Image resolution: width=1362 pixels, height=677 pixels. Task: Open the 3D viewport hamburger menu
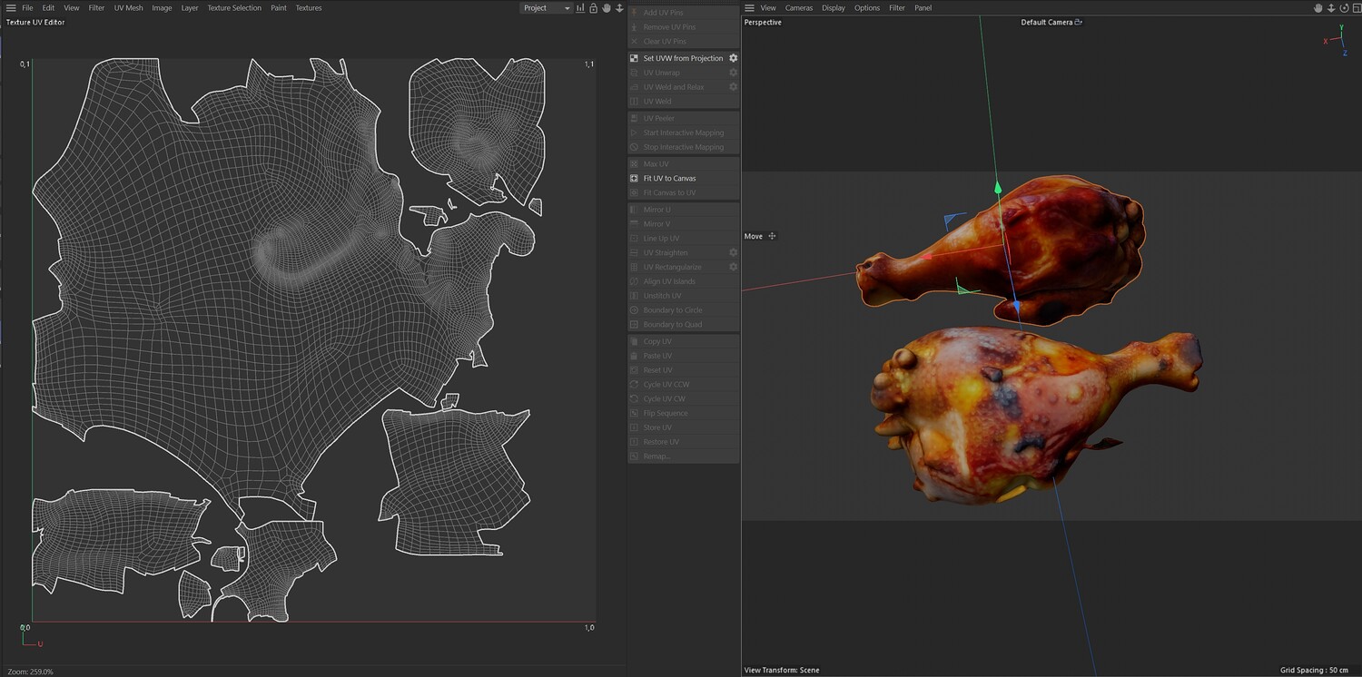pos(749,8)
